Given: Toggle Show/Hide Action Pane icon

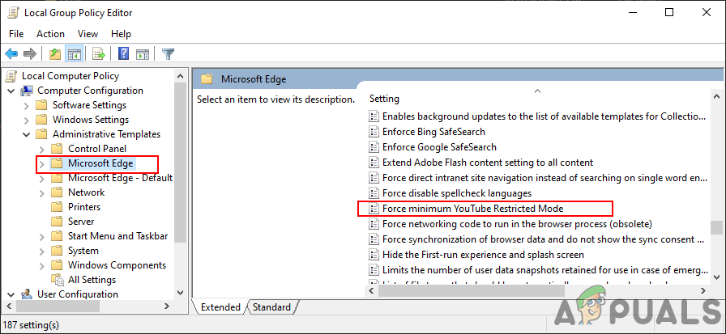Looking at the screenshot, I should pyautogui.click(x=143, y=54).
